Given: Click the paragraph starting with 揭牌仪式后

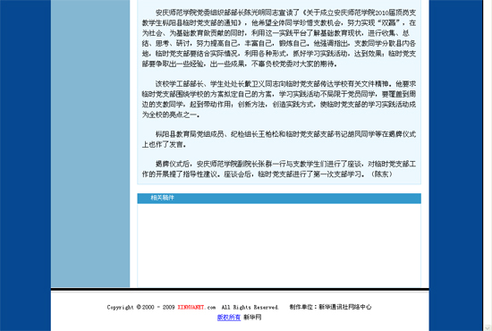Looking at the screenshot, I should 279,169.
